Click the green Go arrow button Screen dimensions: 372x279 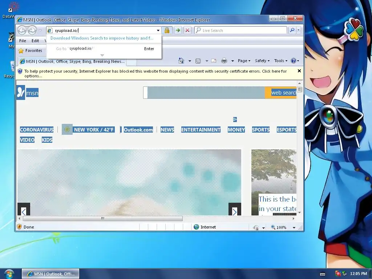coord(178,30)
